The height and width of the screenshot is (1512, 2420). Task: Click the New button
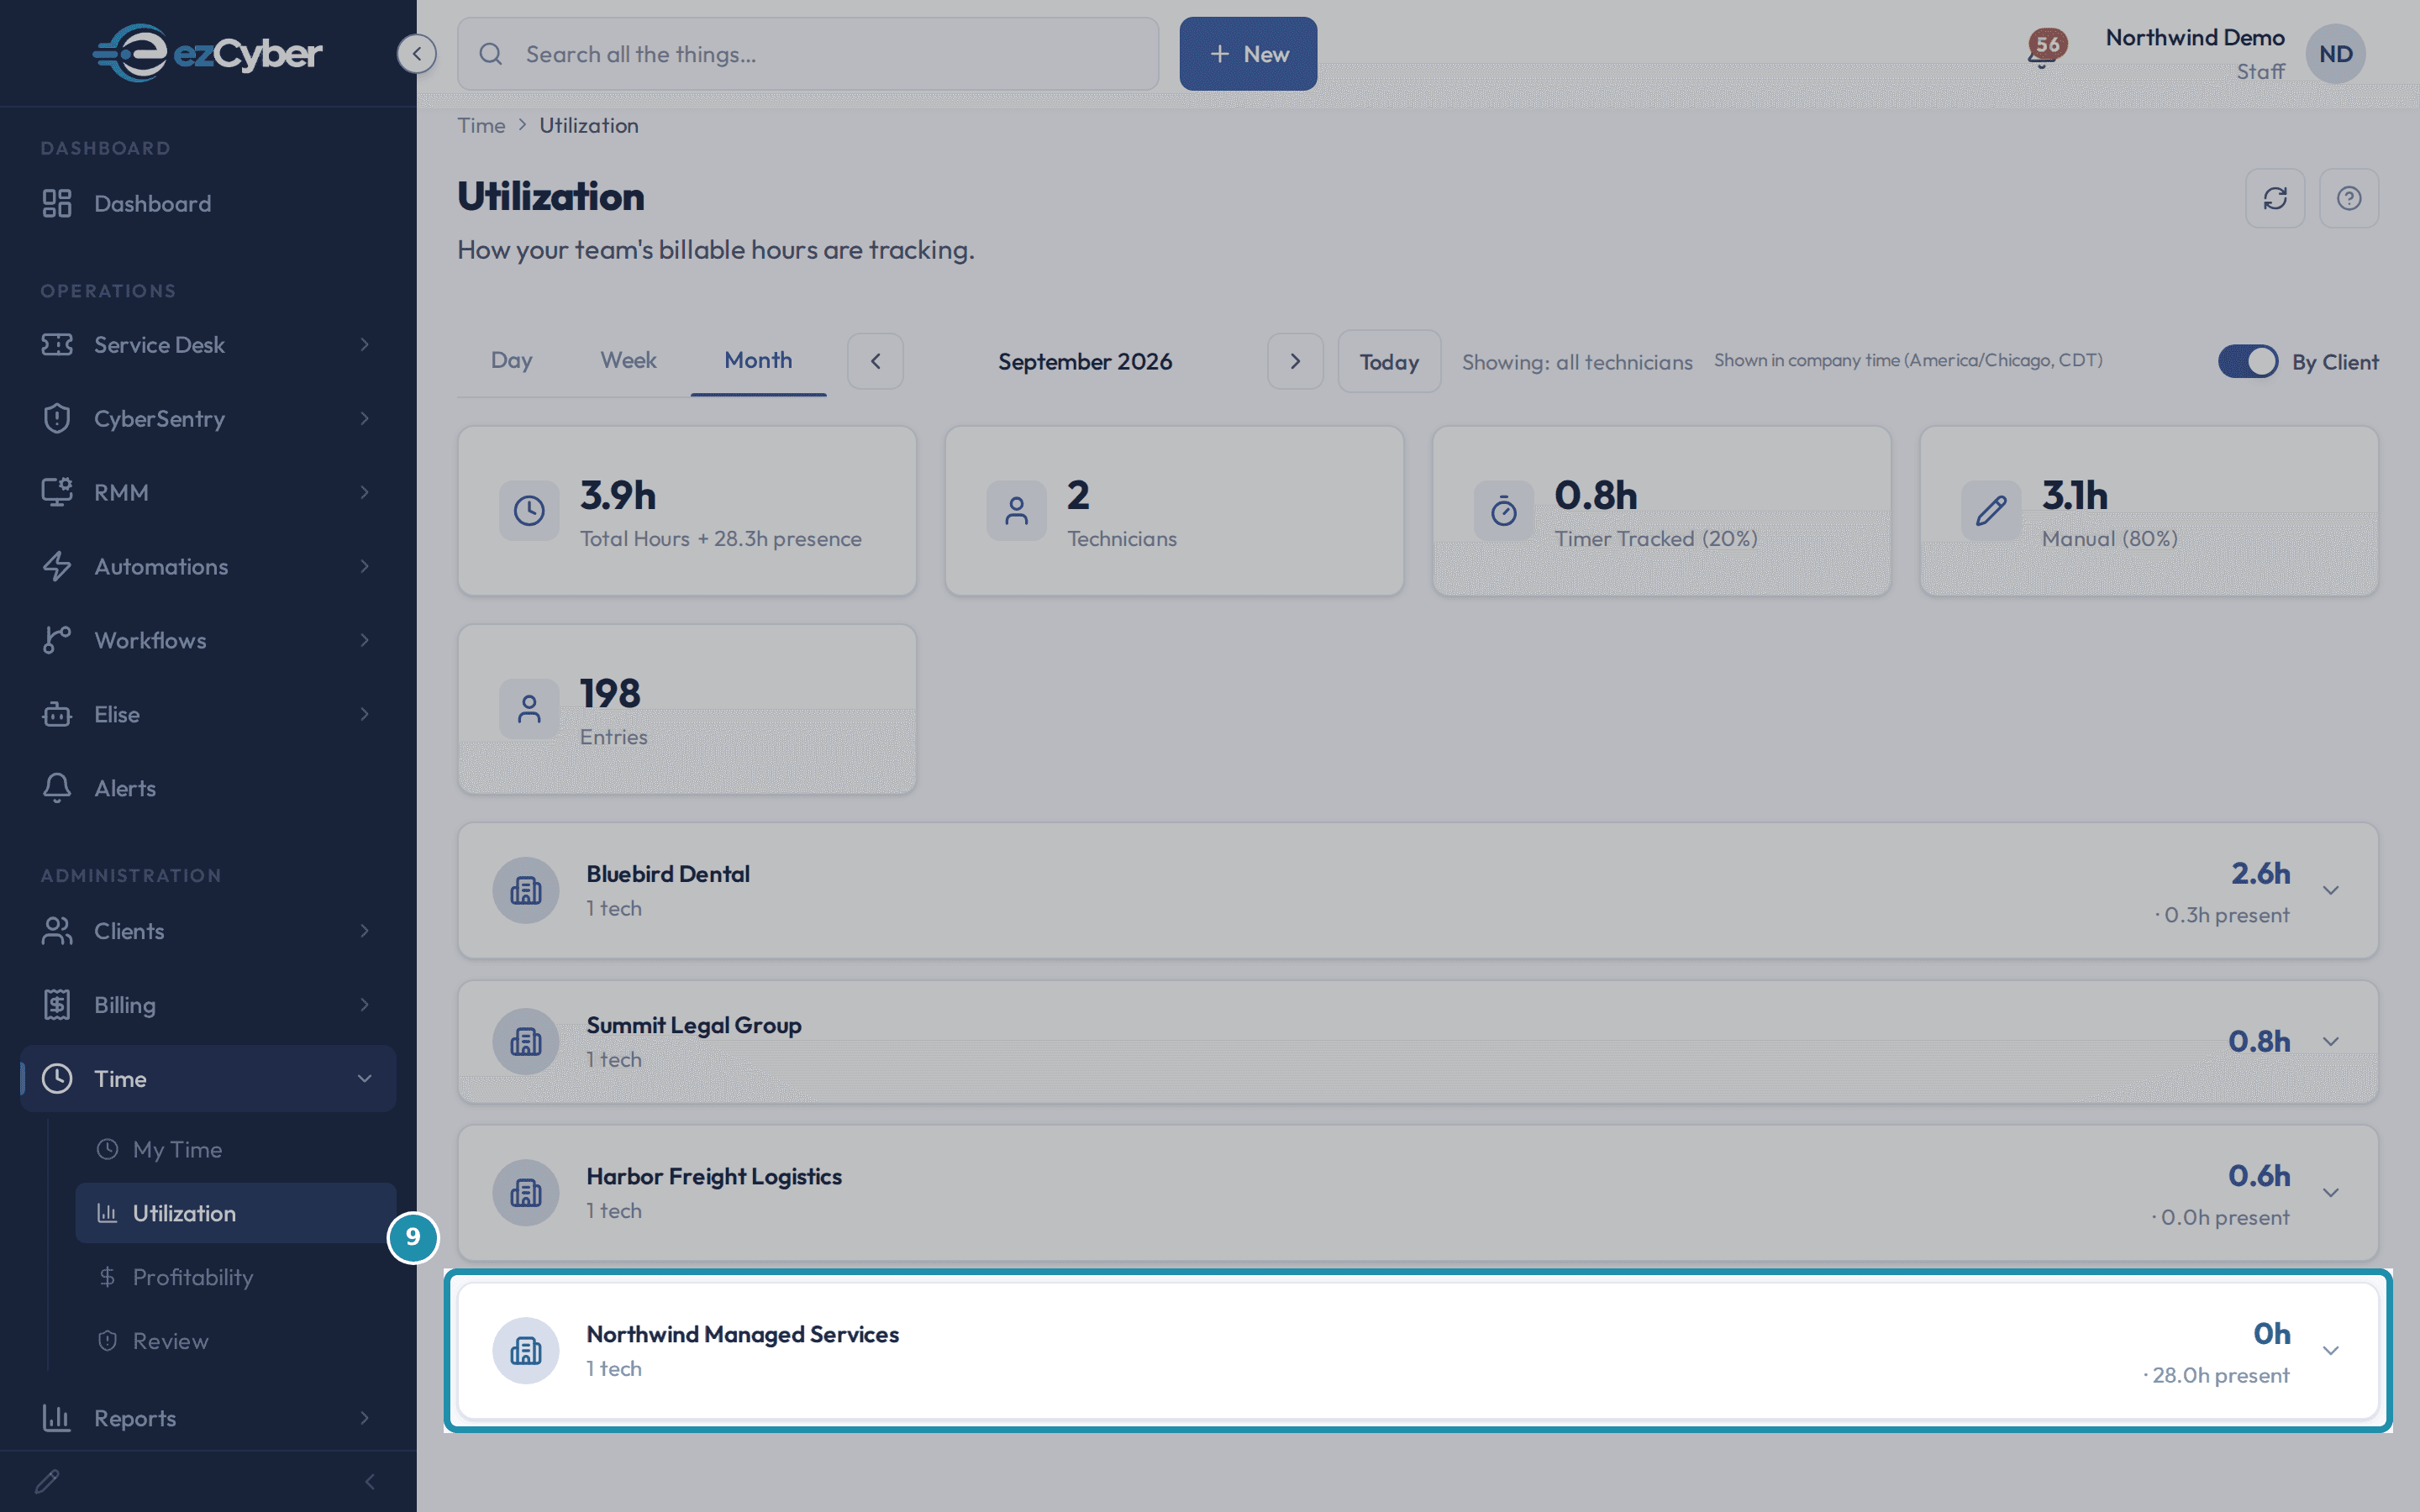(x=1248, y=54)
